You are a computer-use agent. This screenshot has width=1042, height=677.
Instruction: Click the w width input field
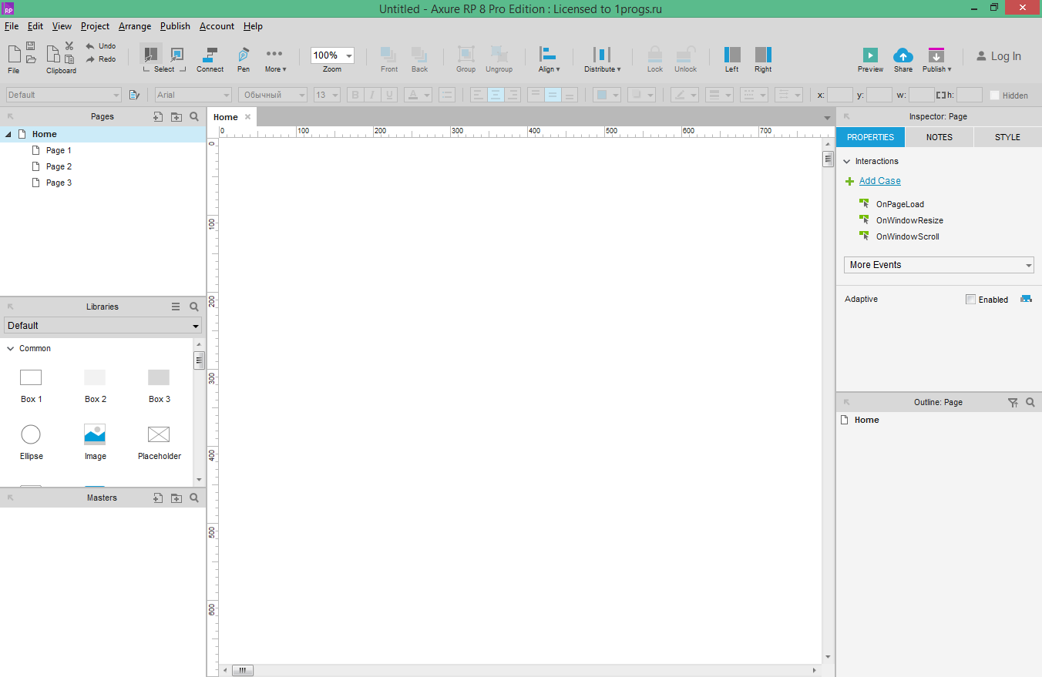click(922, 96)
